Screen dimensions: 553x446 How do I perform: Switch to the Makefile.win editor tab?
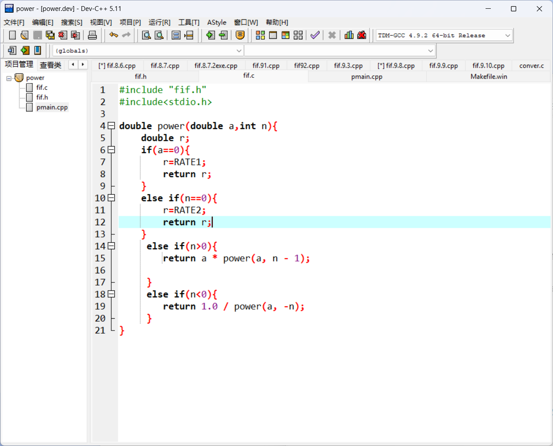click(x=489, y=77)
